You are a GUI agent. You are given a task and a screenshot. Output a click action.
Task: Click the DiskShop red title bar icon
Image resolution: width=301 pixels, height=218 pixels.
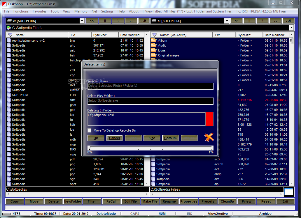tap(4, 4)
